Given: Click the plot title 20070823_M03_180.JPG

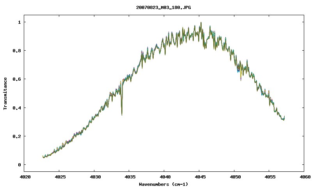Looking at the screenshot, I should (163, 7).
